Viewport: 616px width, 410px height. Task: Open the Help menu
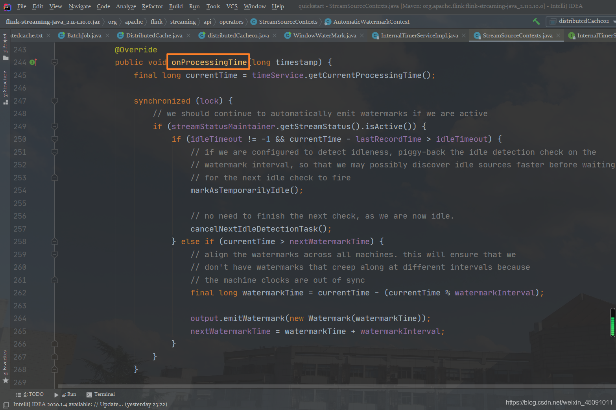click(278, 6)
